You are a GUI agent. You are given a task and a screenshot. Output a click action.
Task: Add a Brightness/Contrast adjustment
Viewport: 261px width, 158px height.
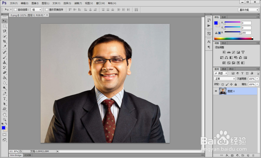click(224, 52)
